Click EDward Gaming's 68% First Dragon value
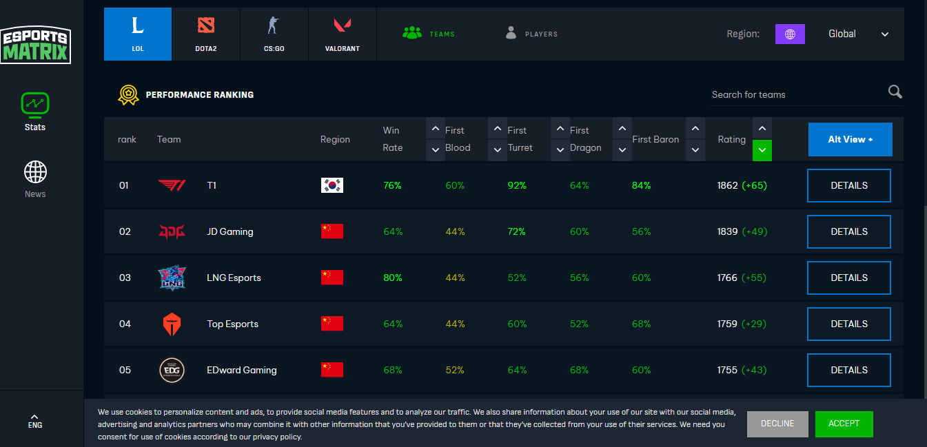Screen dimensions: 927x447 pos(580,370)
